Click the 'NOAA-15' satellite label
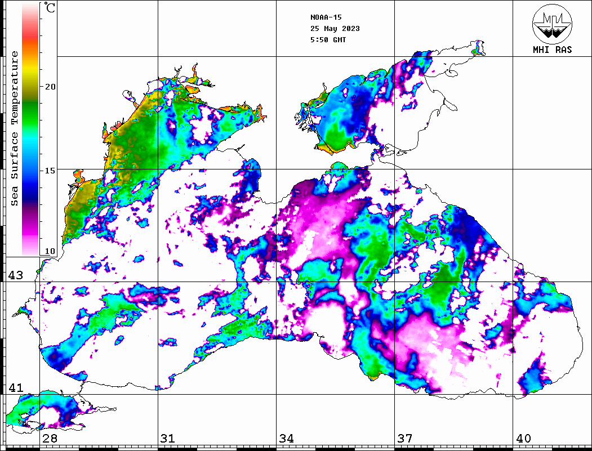The height and width of the screenshot is (451, 592). 326,17
